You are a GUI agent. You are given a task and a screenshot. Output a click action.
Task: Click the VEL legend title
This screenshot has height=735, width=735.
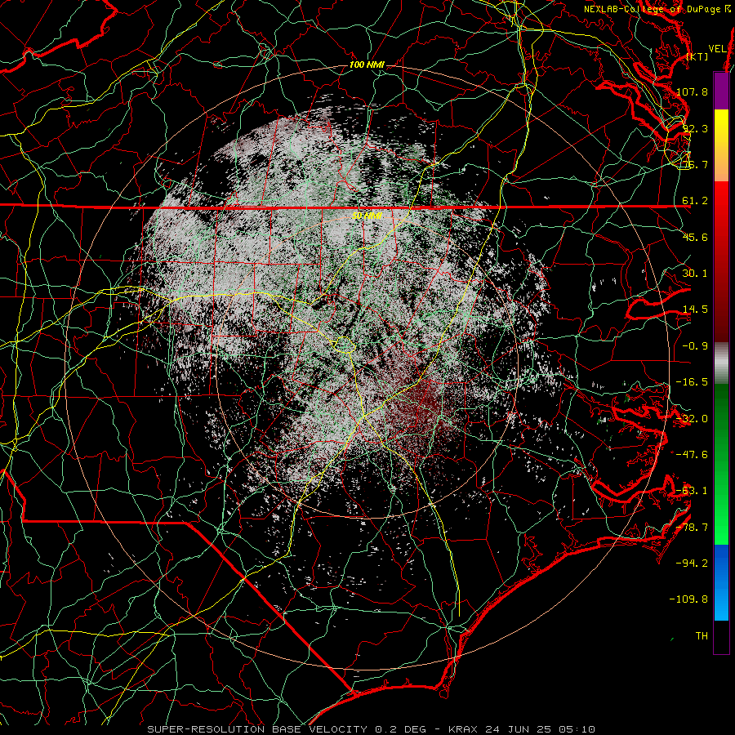tap(717, 49)
